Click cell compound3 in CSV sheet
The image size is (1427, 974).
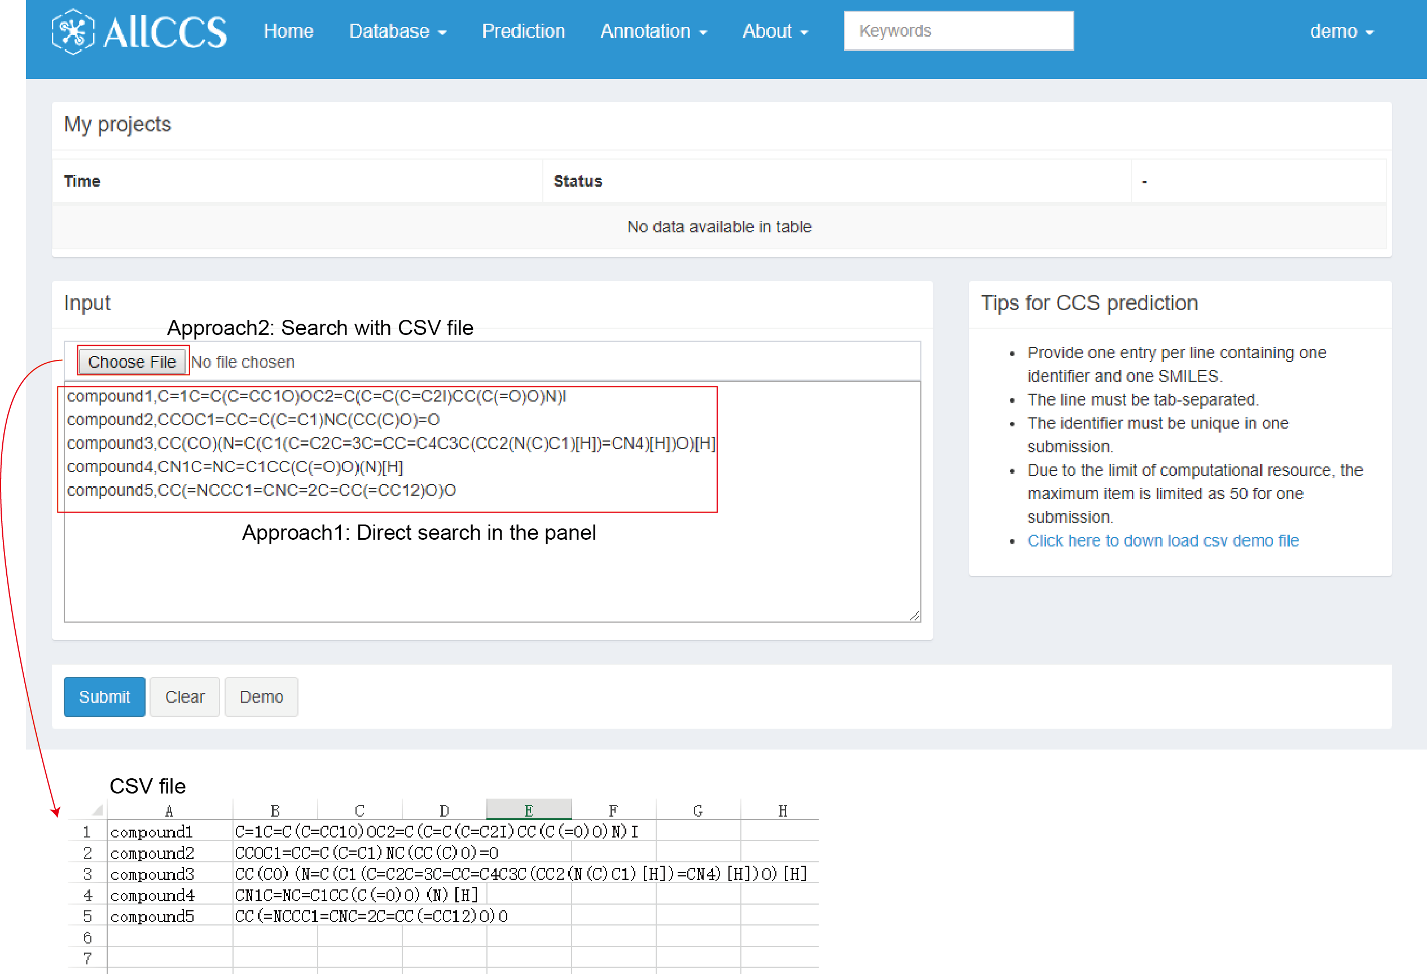tap(170, 874)
